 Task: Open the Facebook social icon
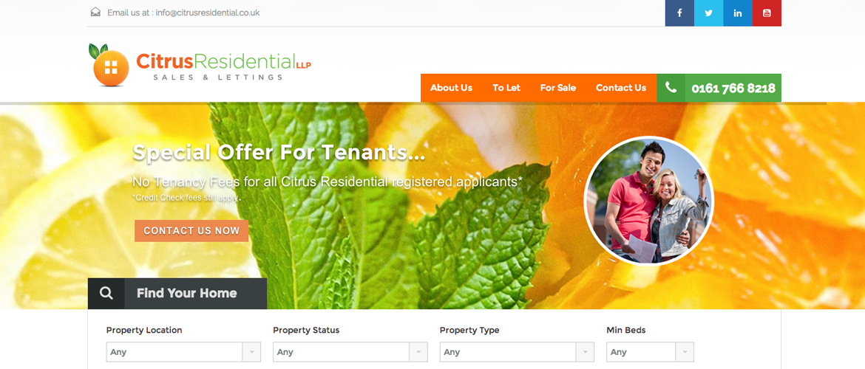[679, 13]
